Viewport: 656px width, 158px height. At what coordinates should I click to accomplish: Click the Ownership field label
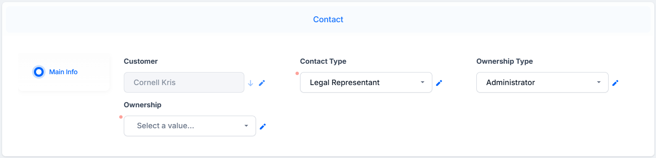tap(143, 105)
